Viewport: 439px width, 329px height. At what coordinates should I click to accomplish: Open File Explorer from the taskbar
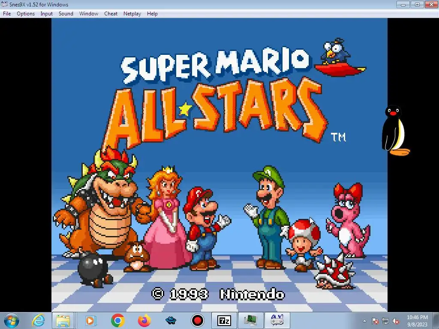63,320
